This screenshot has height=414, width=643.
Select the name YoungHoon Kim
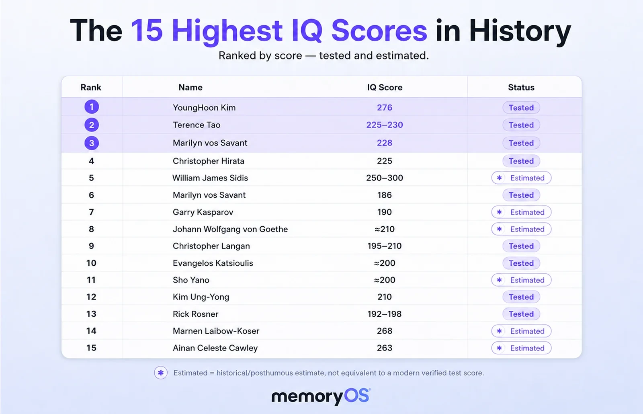click(x=204, y=108)
